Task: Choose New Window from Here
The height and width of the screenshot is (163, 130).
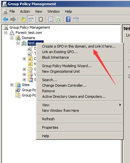Action: (80, 111)
